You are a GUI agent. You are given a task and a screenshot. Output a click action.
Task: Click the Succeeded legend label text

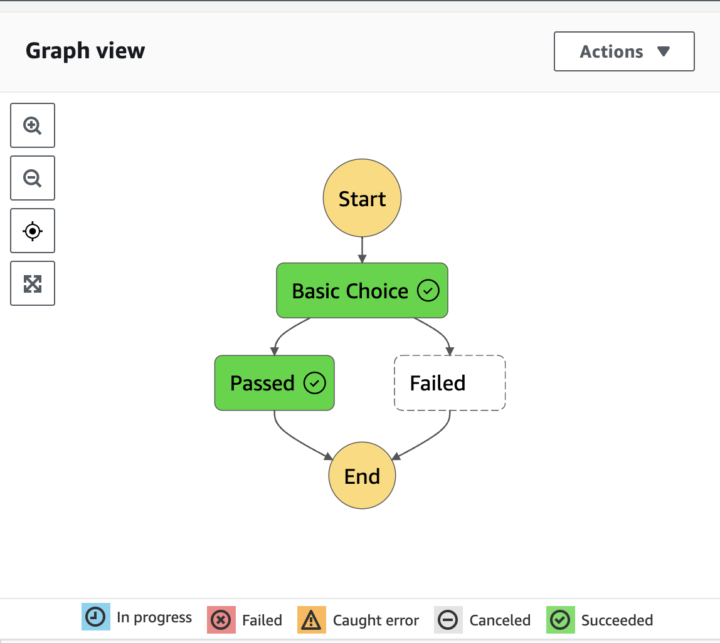click(617, 620)
